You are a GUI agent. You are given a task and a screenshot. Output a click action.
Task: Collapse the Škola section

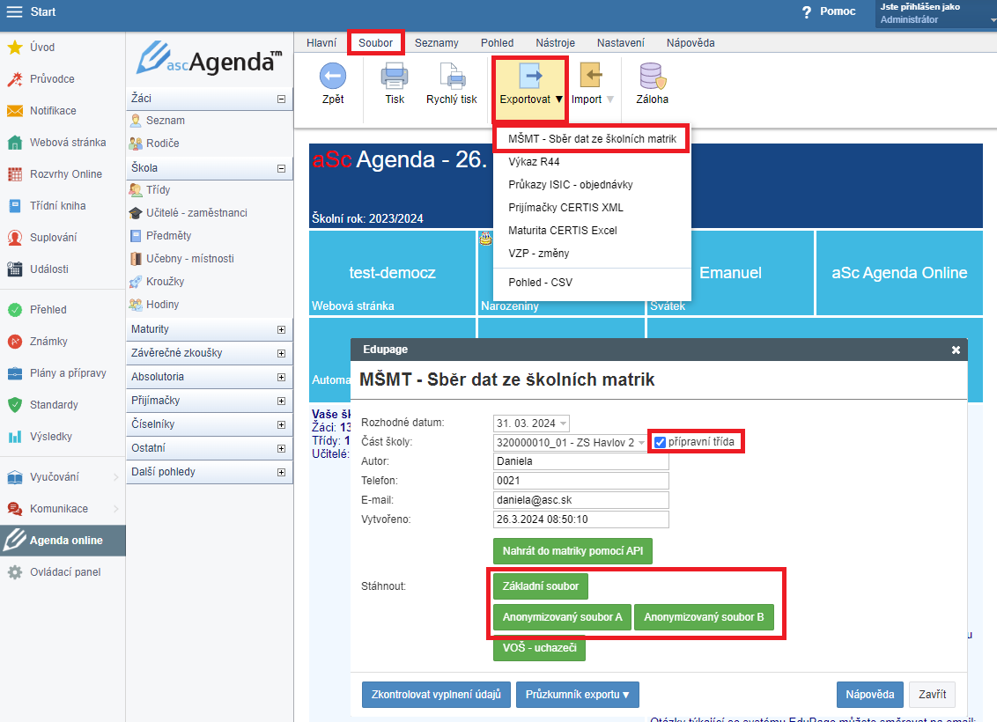pyautogui.click(x=281, y=169)
